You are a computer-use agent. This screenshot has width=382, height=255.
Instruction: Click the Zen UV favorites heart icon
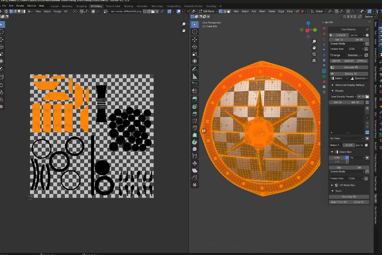click(324, 29)
